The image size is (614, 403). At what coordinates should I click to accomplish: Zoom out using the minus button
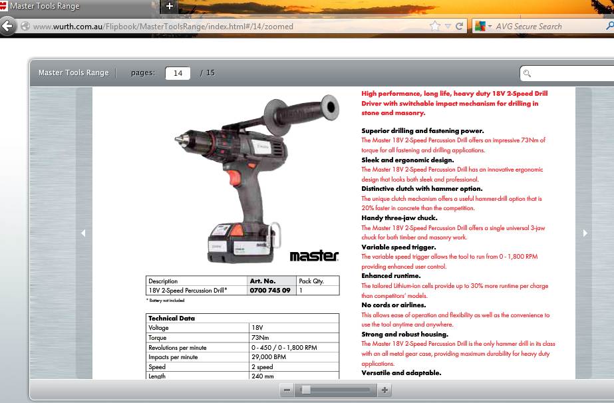[287, 390]
